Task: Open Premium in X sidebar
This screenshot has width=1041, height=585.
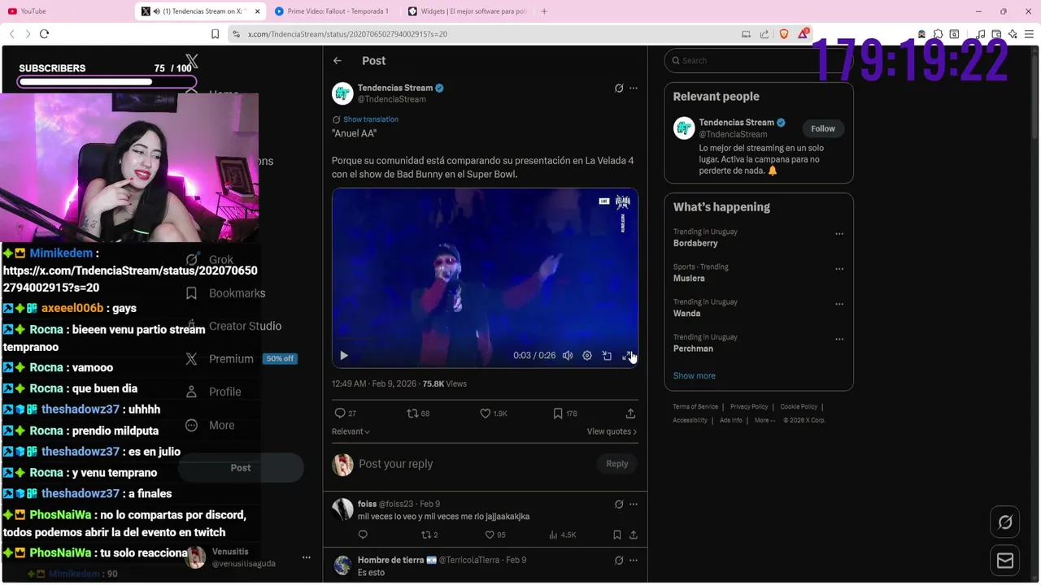Action: (x=220, y=359)
